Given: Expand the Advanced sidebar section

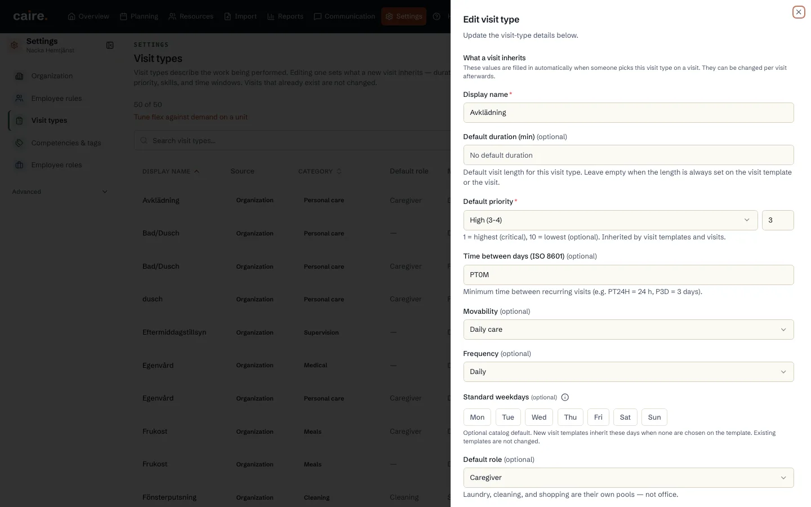Looking at the screenshot, I should point(60,192).
